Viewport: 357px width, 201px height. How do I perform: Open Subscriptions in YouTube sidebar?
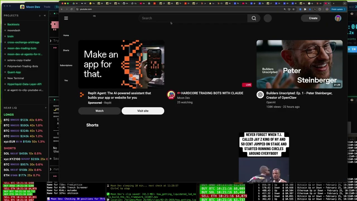[x=66, y=65]
